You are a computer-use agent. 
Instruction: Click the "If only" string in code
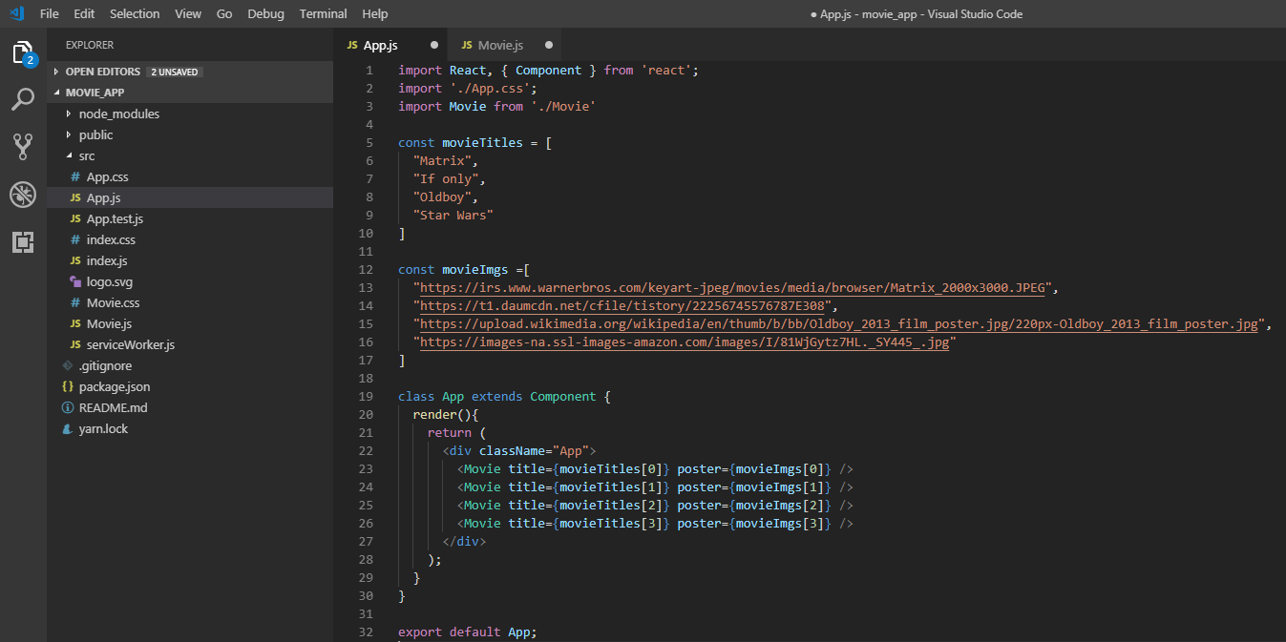click(x=446, y=178)
